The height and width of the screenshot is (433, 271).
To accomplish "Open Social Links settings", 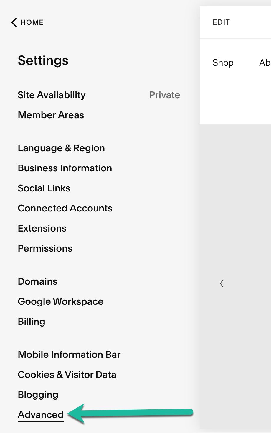I will (44, 188).
